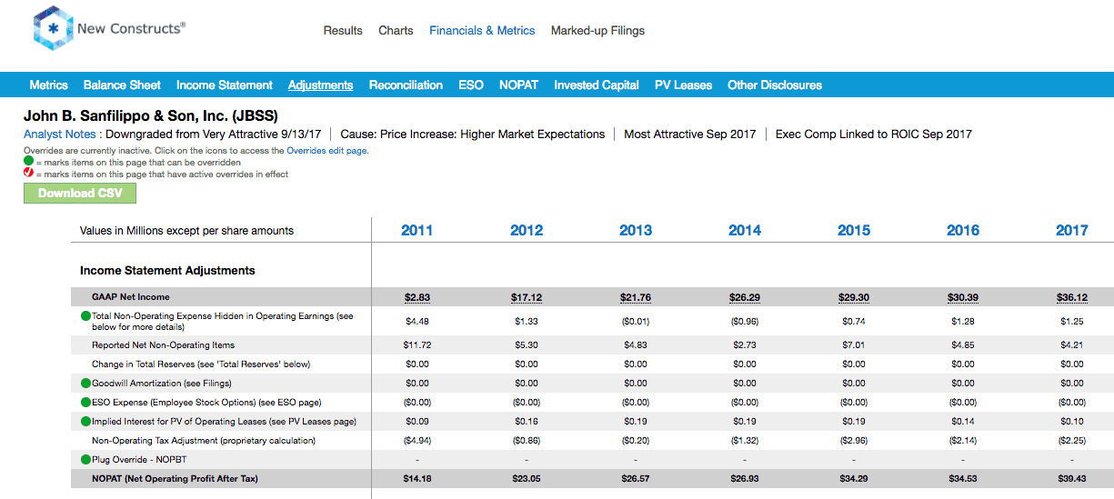
Task: Switch to the Balance Sheet tab
Action: pos(122,85)
